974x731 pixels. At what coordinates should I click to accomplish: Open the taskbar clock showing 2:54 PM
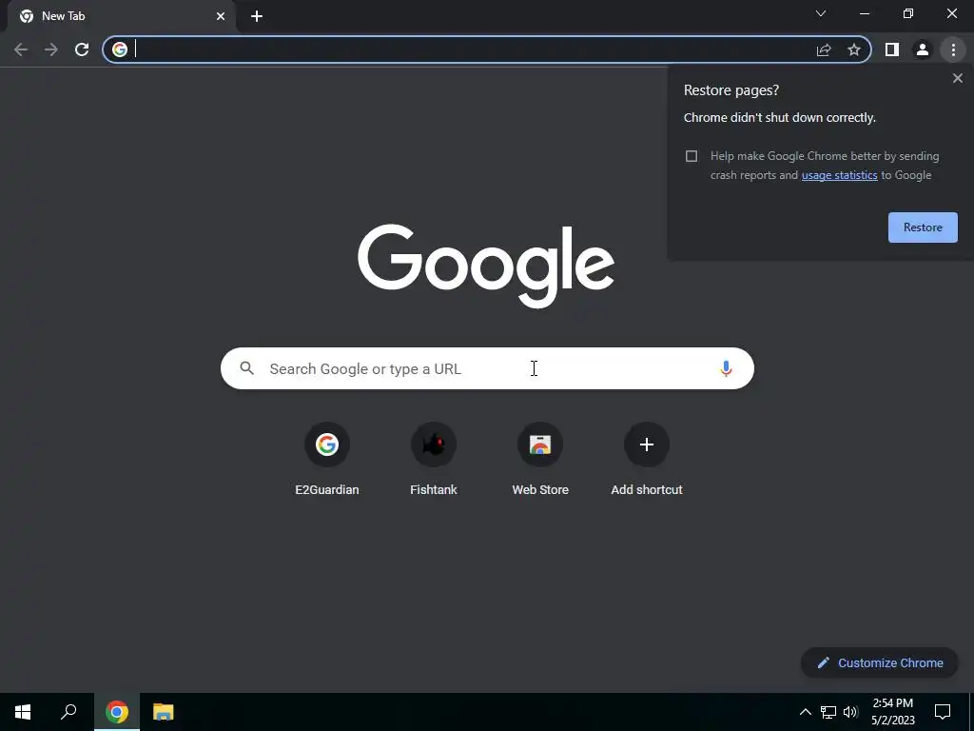pyautogui.click(x=892, y=712)
